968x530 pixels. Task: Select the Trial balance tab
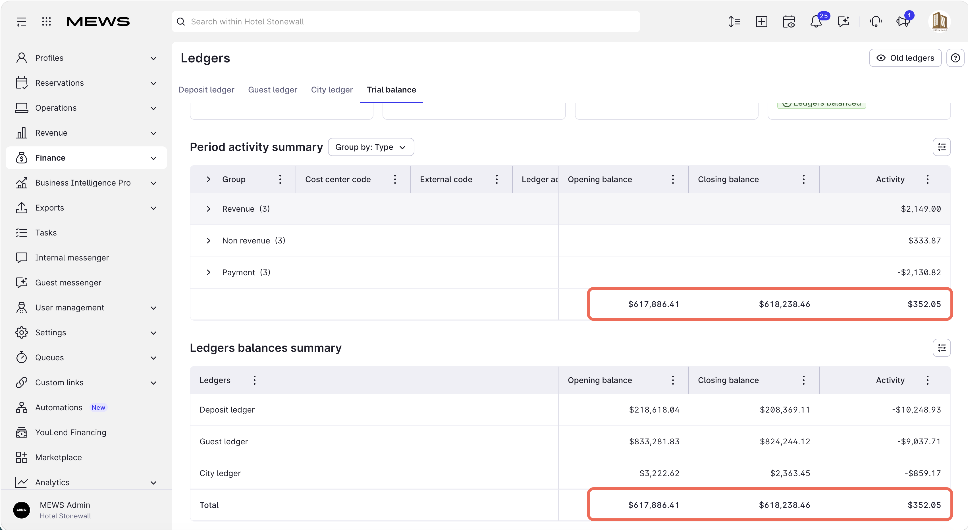point(391,90)
